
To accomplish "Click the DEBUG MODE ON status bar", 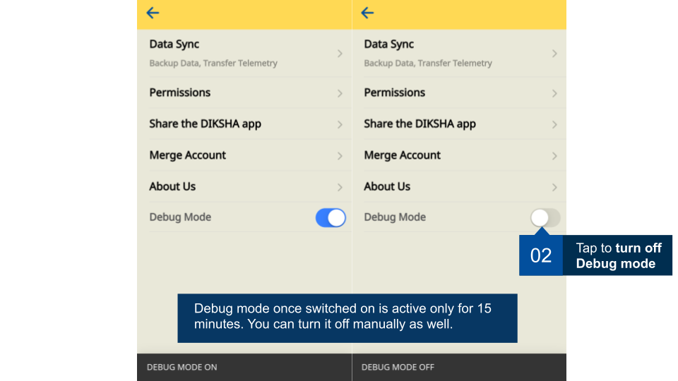I will 182,367.
